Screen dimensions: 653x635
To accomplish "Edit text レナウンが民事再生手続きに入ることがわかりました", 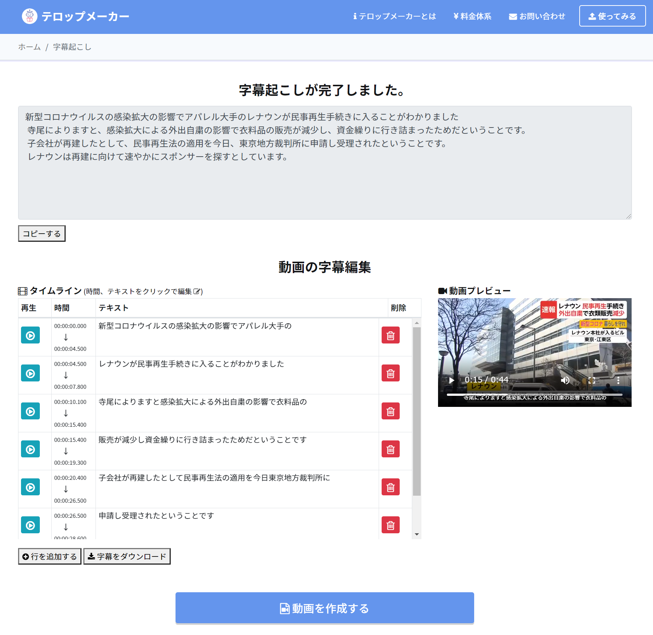I will tap(191, 364).
